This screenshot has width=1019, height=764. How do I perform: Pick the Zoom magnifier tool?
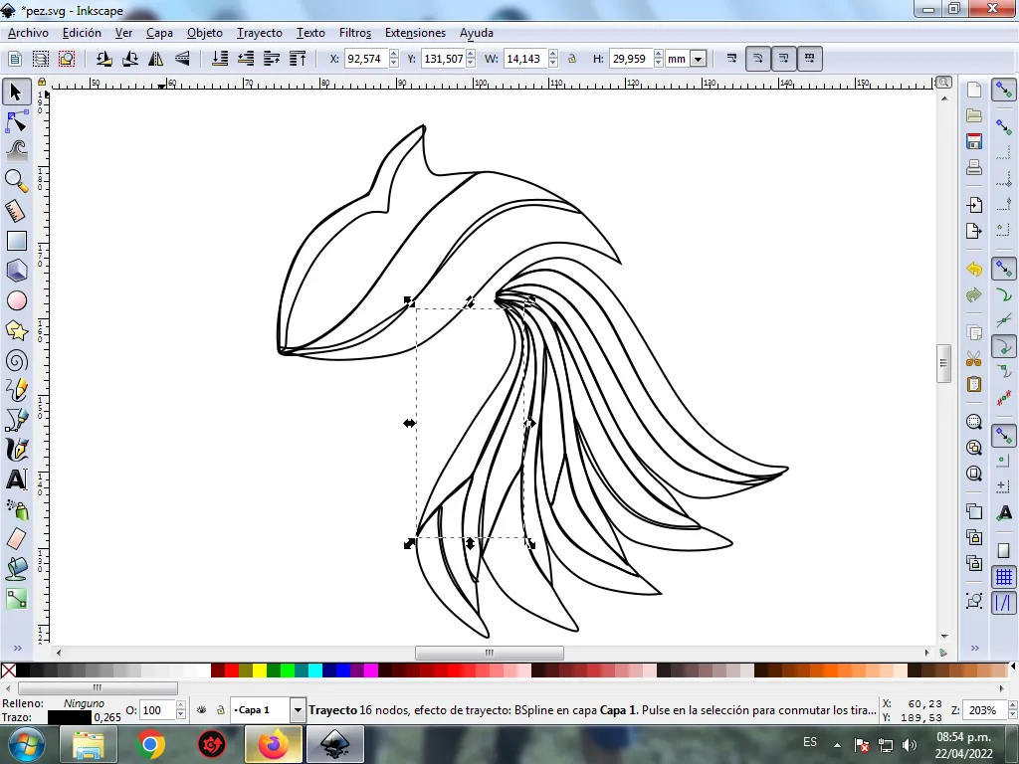point(16,181)
